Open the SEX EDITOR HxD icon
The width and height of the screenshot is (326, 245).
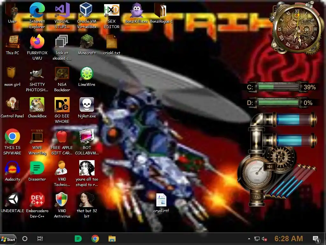(112, 16)
